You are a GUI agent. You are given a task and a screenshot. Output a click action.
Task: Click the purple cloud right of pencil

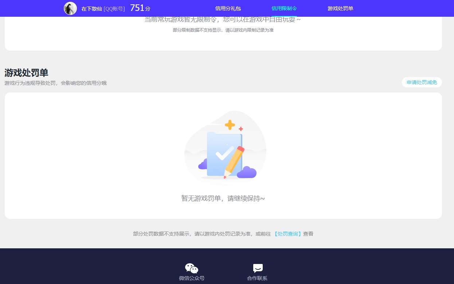(247, 172)
